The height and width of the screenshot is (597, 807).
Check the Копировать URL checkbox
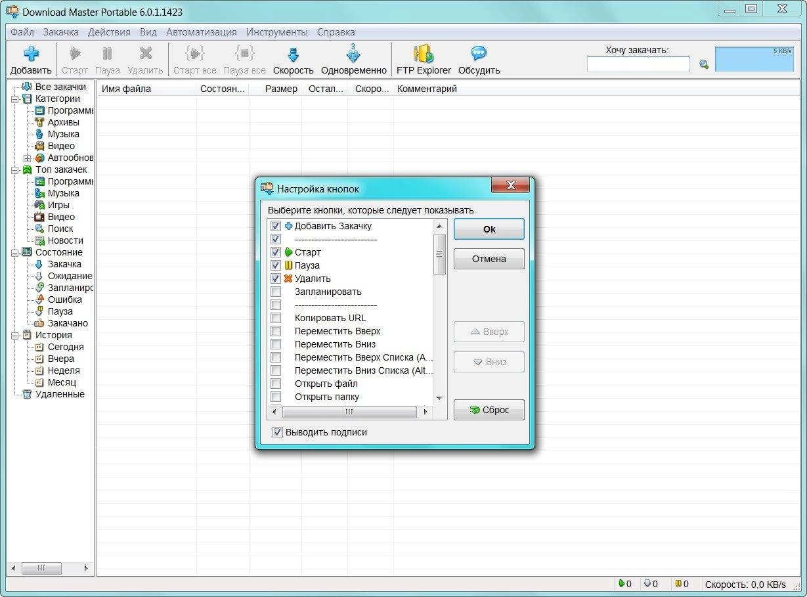[276, 318]
